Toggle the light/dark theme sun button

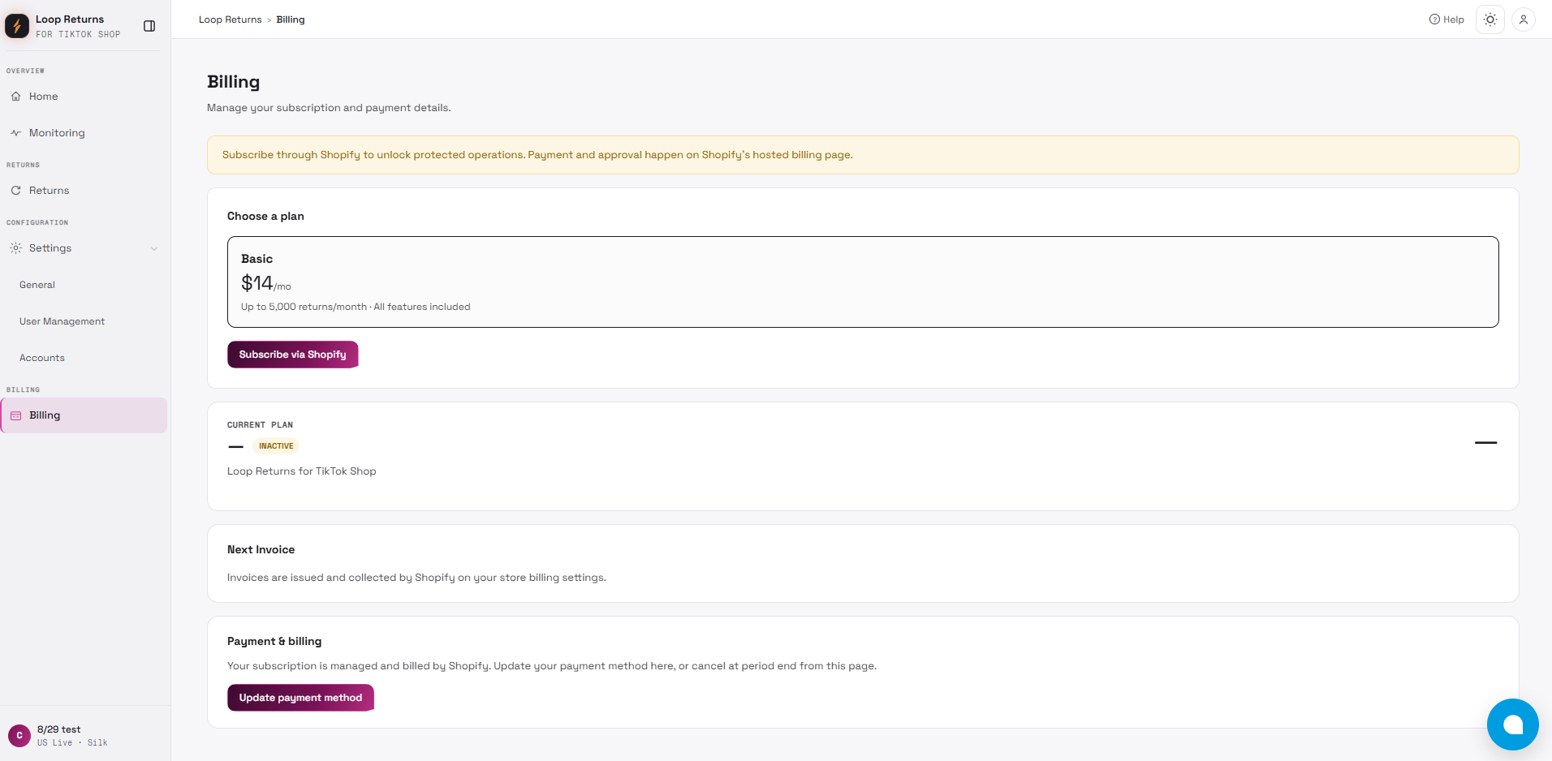(x=1490, y=19)
